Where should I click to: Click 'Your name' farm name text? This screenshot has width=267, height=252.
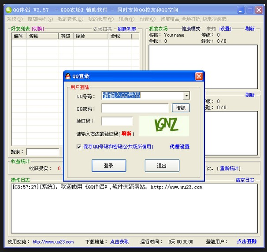(174, 35)
